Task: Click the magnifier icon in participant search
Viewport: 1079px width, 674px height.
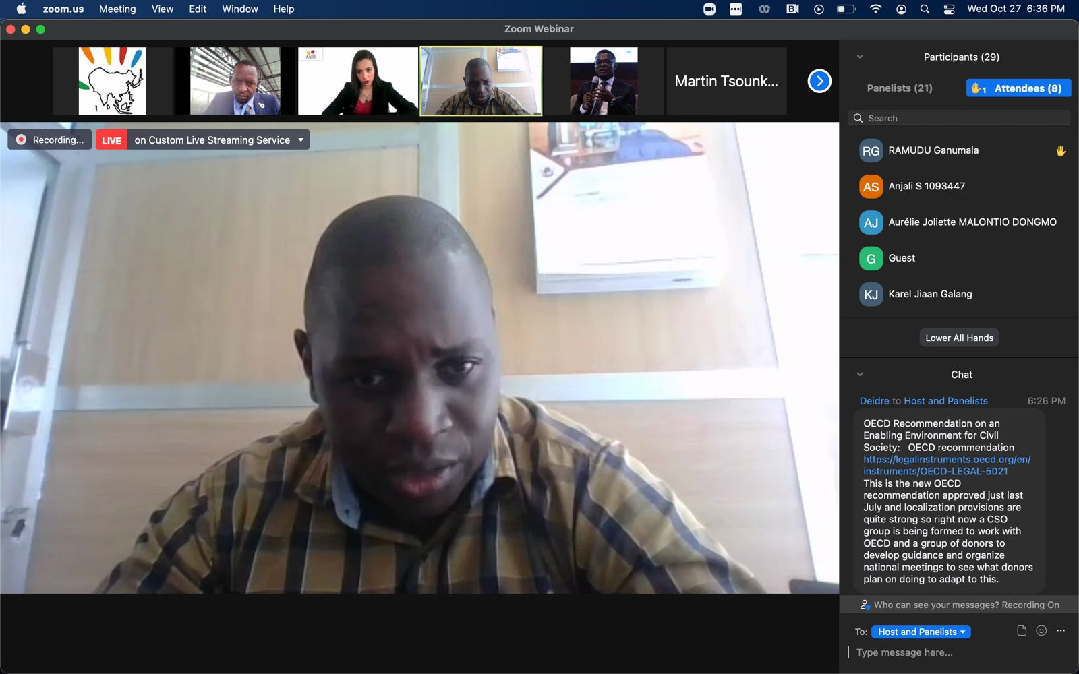Action: 858,118
